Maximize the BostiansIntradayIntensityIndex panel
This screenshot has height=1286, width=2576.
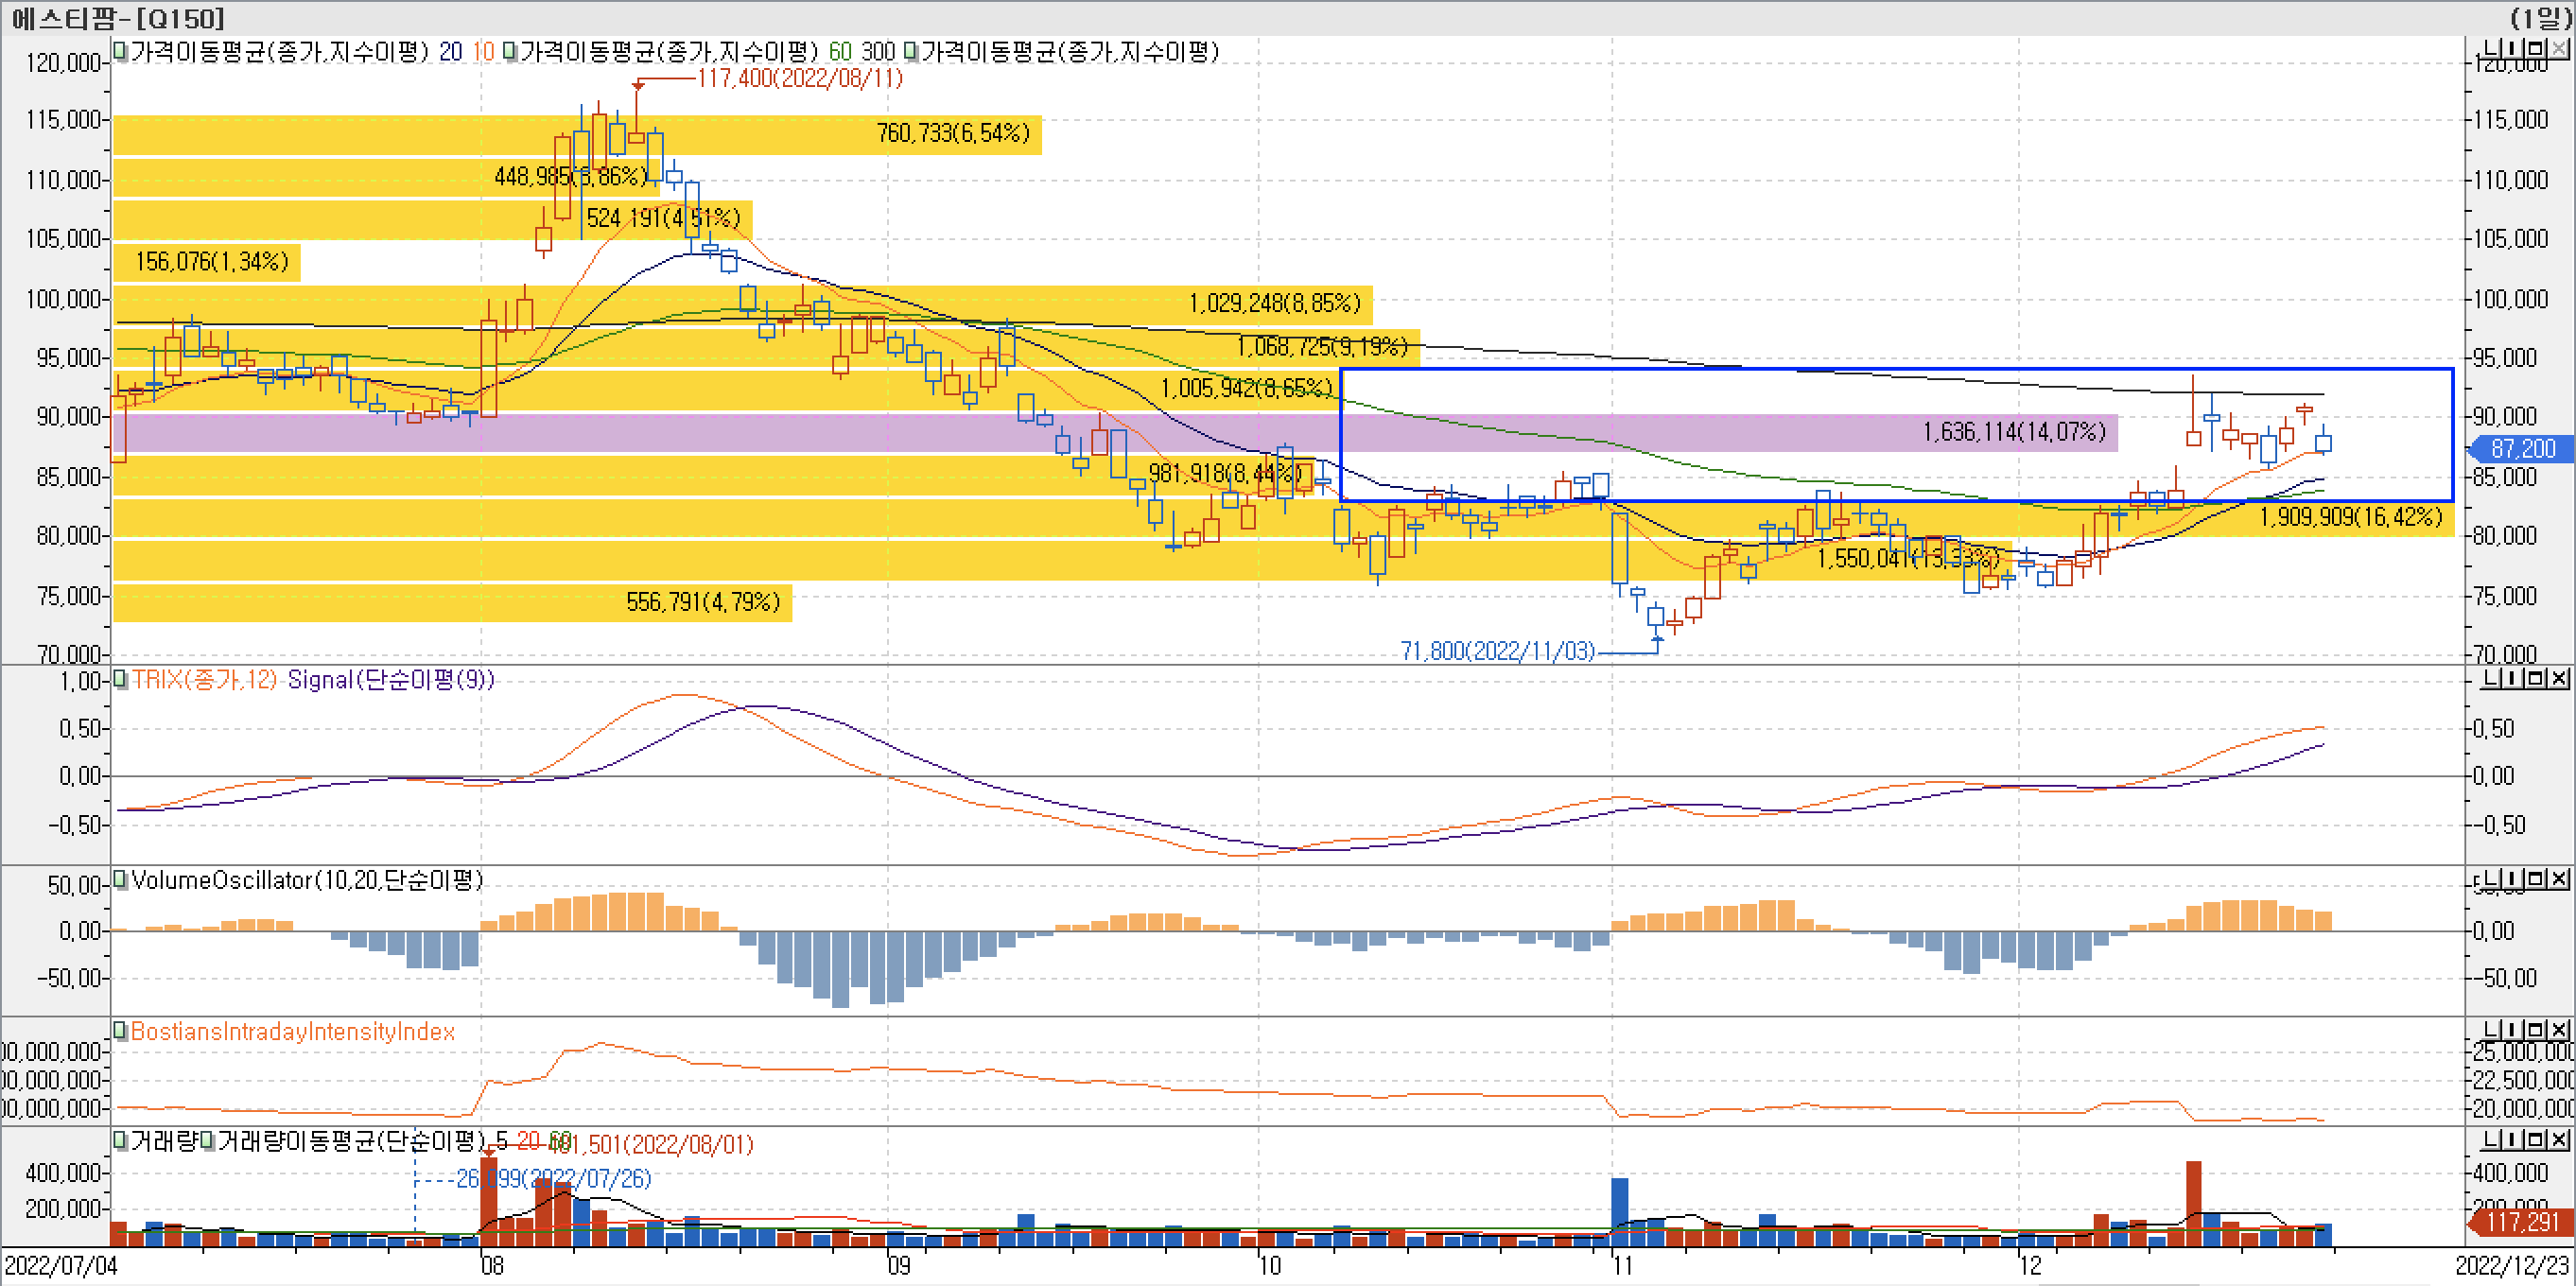point(2536,1030)
